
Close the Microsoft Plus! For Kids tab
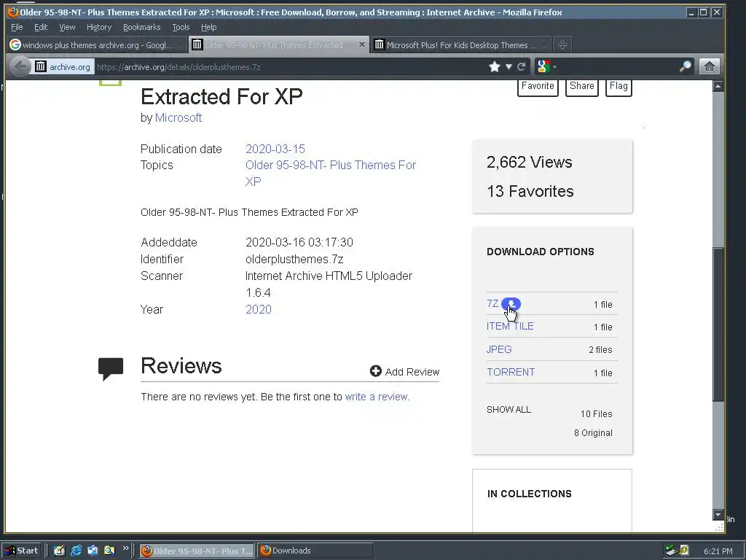[x=544, y=44]
